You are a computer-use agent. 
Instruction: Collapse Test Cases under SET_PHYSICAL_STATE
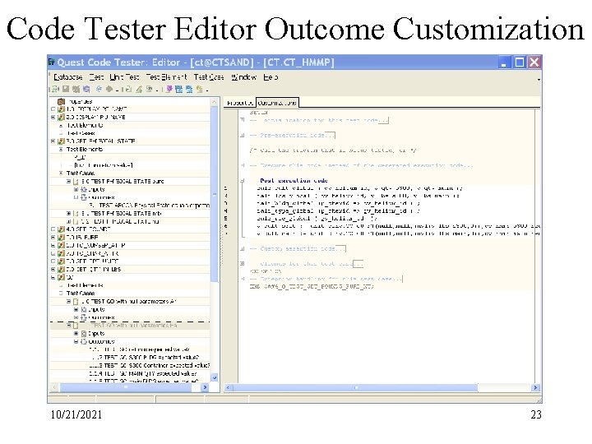(61, 173)
